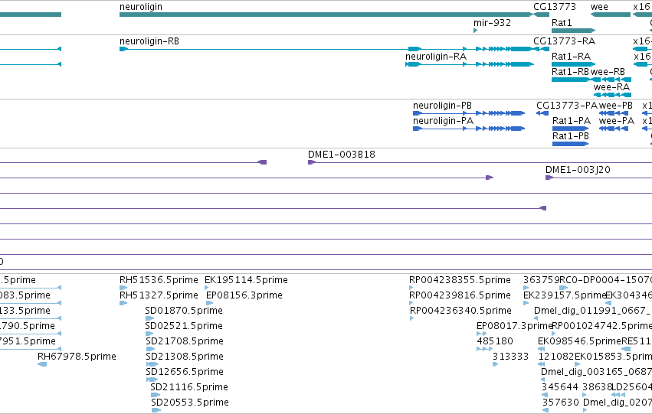
Task: Click the neuroligin-RA transcript label
Action: point(436,57)
